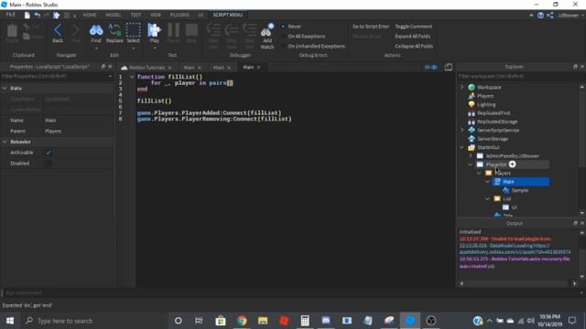Image resolution: width=586 pixels, height=329 pixels.
Task: Toggle the Disabled checkbox
Action: (49, 164)
